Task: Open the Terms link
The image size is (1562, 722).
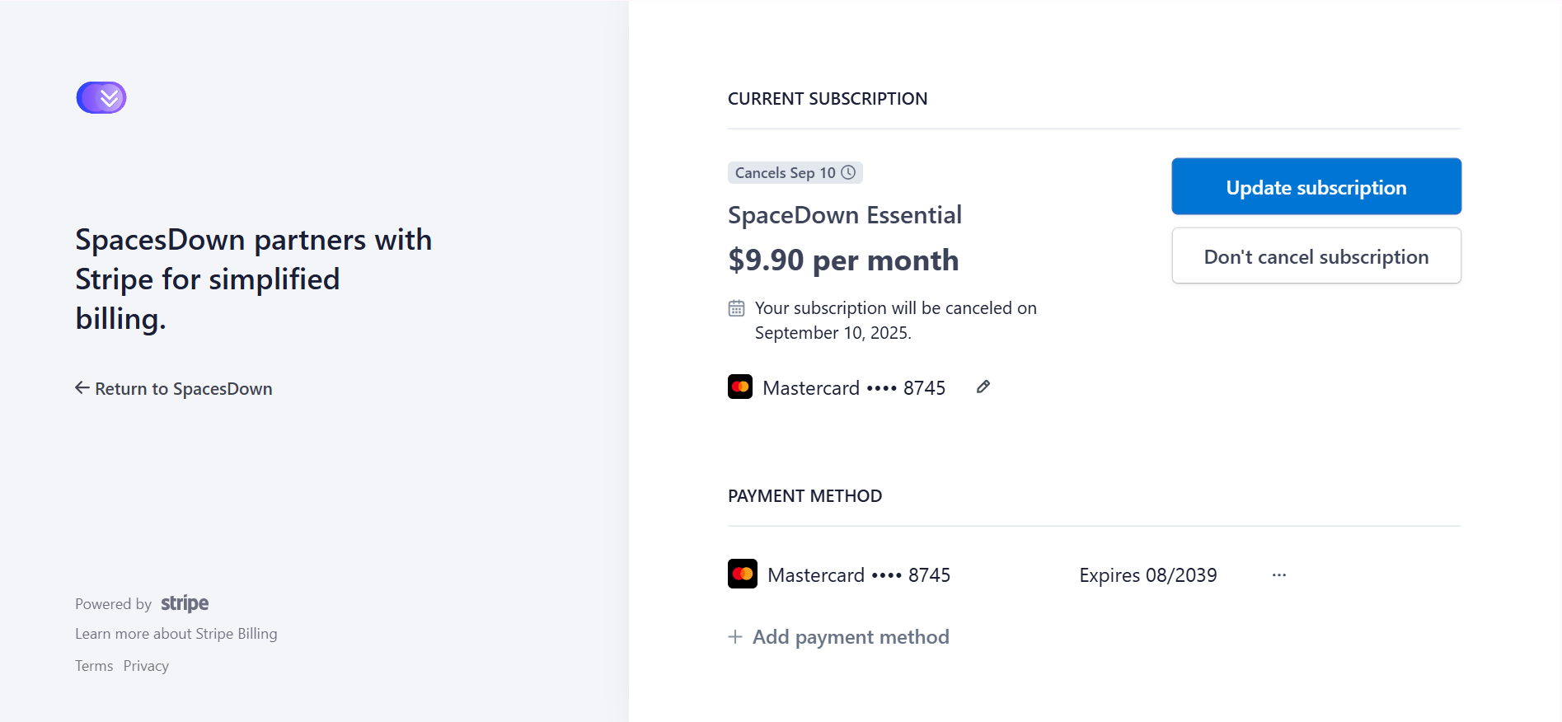Action: 94,666
